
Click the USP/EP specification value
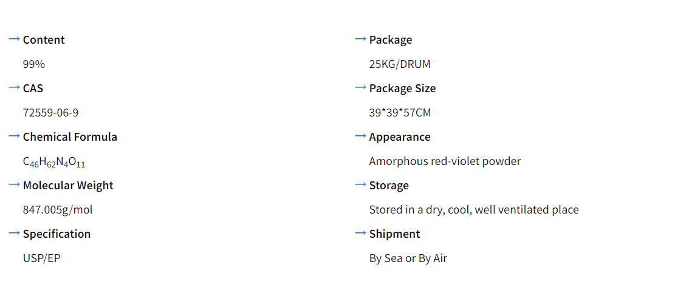click(42, 258)
